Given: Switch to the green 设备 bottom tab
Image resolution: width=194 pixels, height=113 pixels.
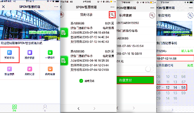Looking at the screenshot, I should pyautogui.click(x=15, y=108).
